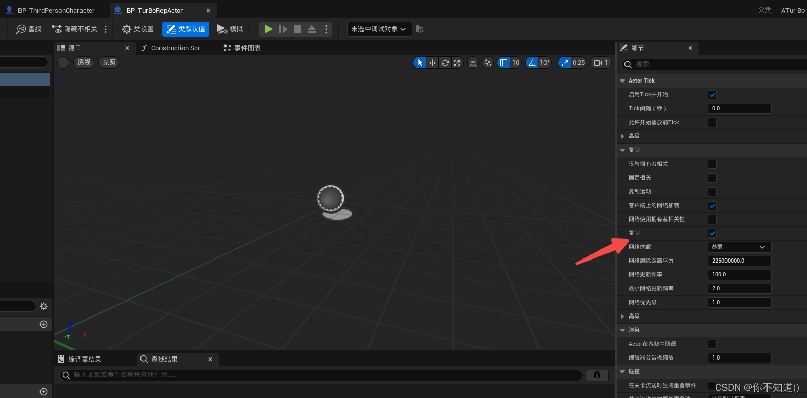Click the 网络优先级 value field

(x=739, y=303)
